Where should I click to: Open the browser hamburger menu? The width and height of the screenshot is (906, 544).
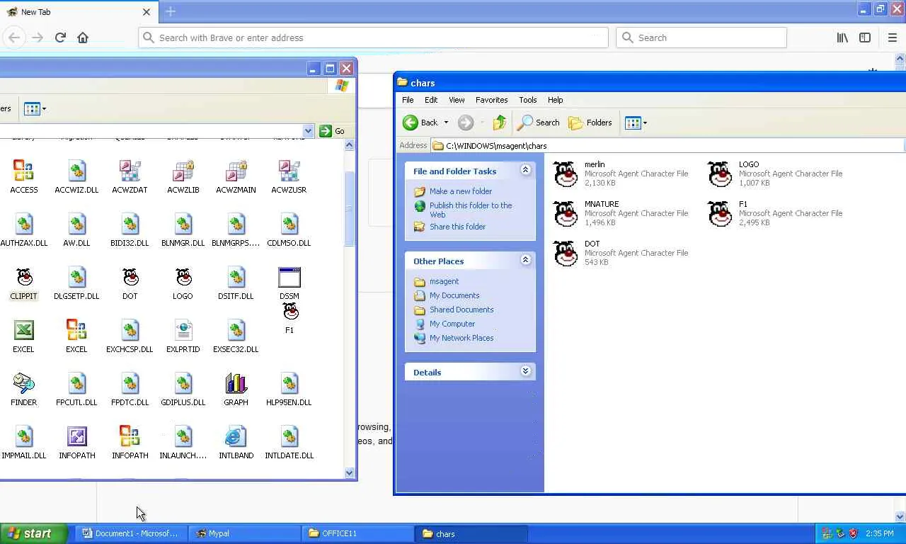(893, 38)
